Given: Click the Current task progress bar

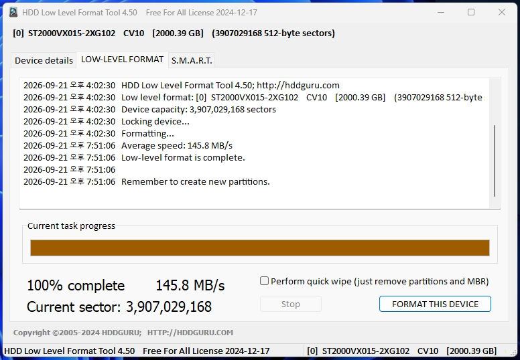Looking at the screenshot, I should tap(260, 248).
